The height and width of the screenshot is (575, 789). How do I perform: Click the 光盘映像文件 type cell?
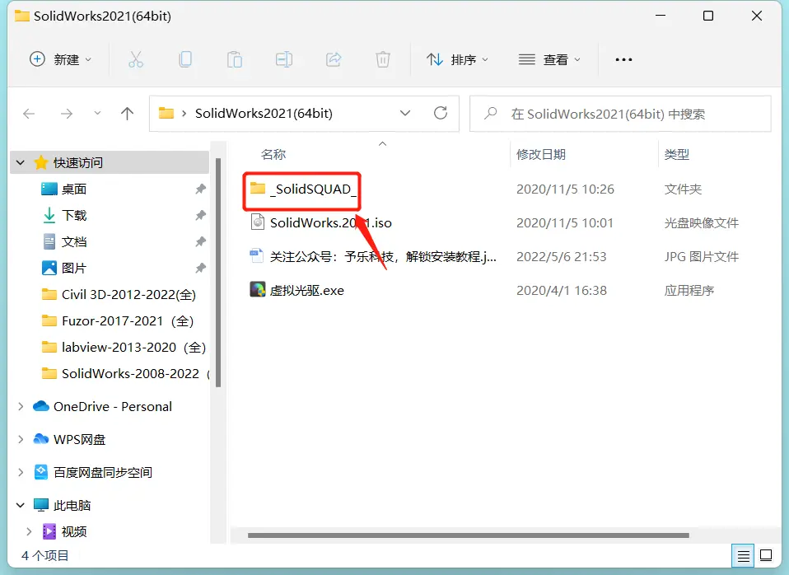pyautogui.click(x=701, y=222)
